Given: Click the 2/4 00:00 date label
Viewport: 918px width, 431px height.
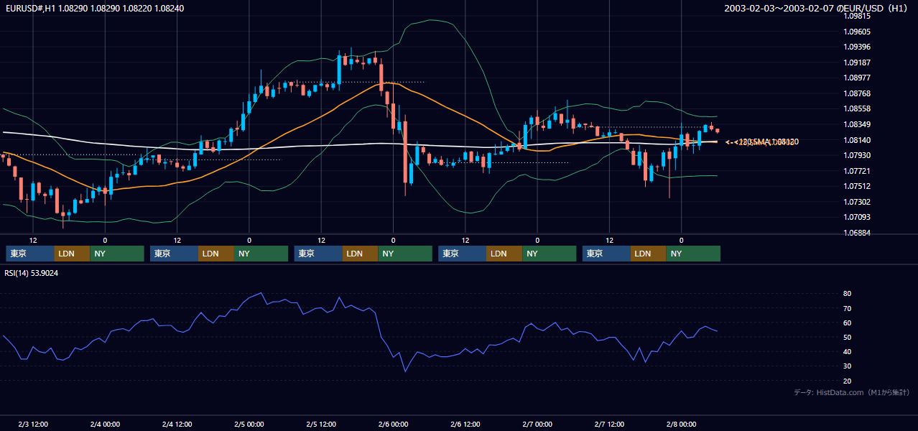Looking at the screenshot, I should pyautogui.click(x=105, y=424).
